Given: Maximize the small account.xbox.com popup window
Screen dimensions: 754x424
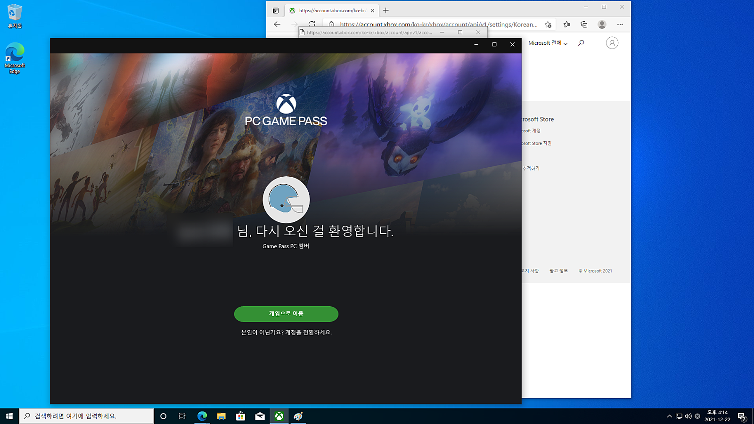Looking at the screenshot, I should (460, 33).
